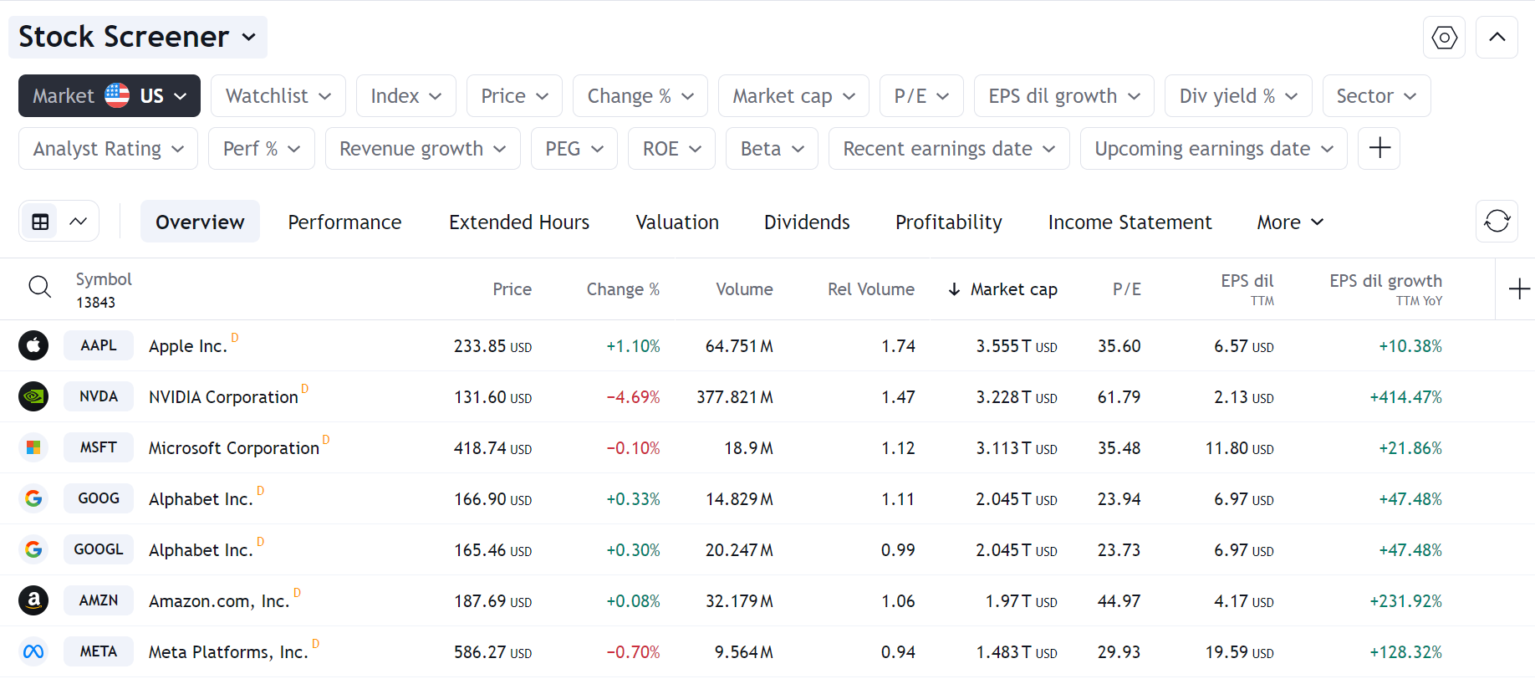Click the NVIDIA logo icon
The image size is (1535, 679).
click(33, 396)
